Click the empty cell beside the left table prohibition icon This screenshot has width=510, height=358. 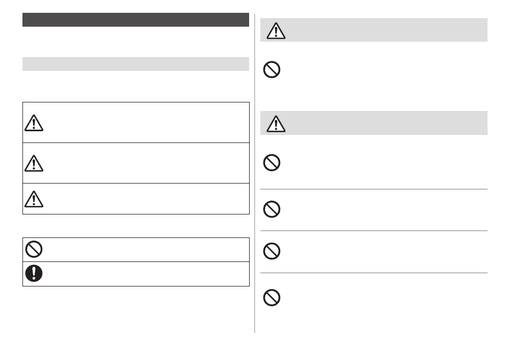tap(147, 250)
